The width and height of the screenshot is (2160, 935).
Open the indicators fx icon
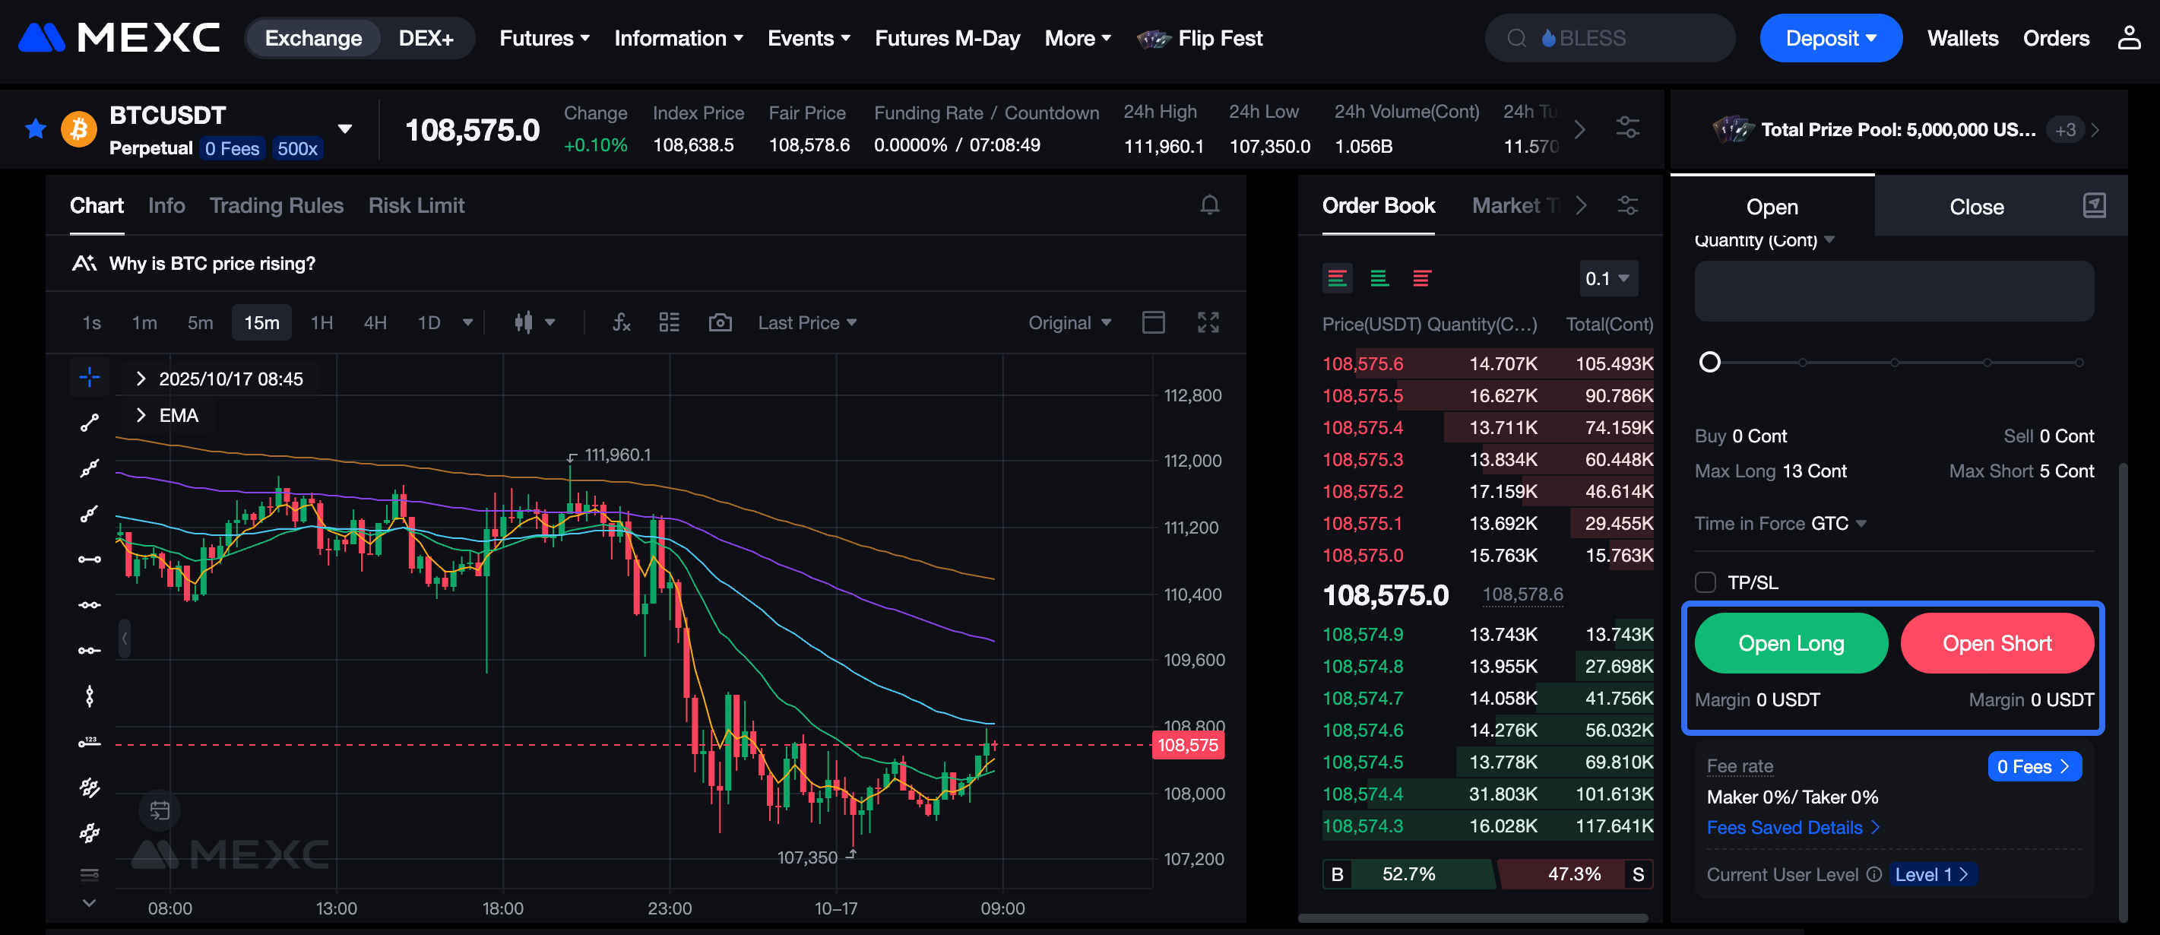click(620, 323)
